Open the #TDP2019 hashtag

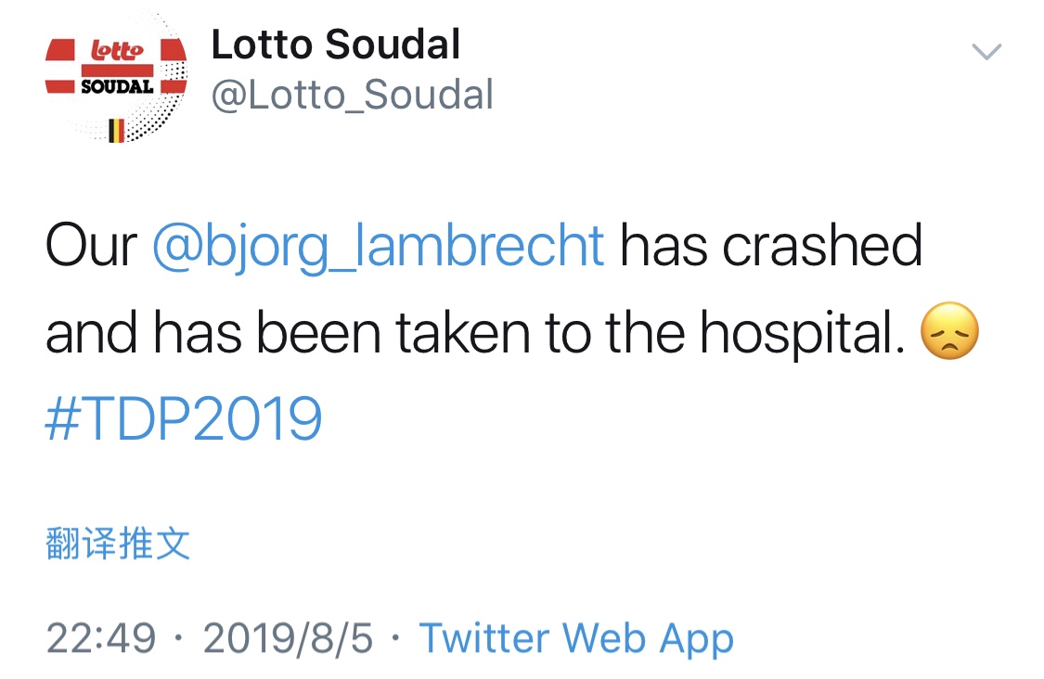coord(184,418)
